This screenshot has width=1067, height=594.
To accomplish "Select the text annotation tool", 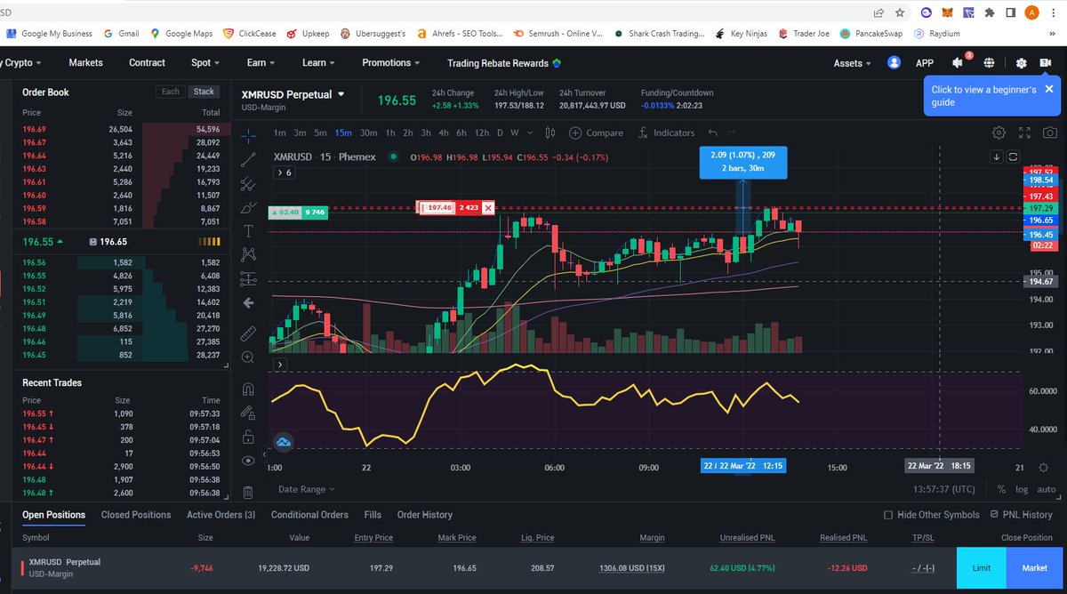I will tap(248, 230).
